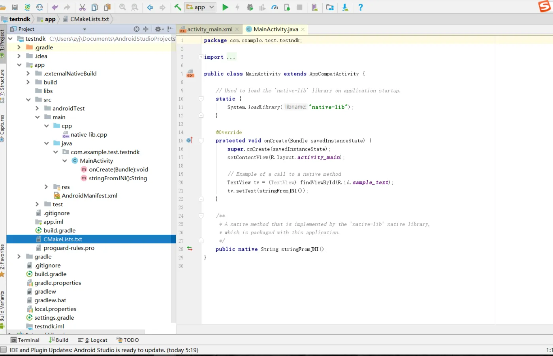Select the MainActivity class node
The width and height of the screenshot is (553, 356).
[96, 161]
